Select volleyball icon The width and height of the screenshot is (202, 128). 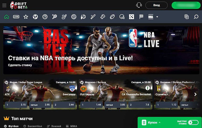(x=74, y=17)
